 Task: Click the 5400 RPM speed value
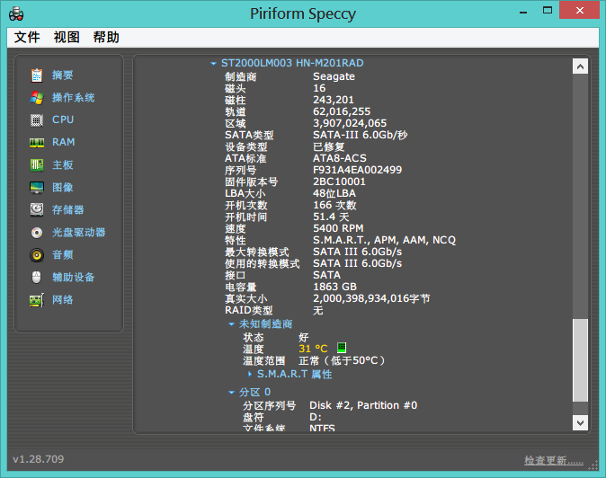pyautogui.click(x=338, y=228)
